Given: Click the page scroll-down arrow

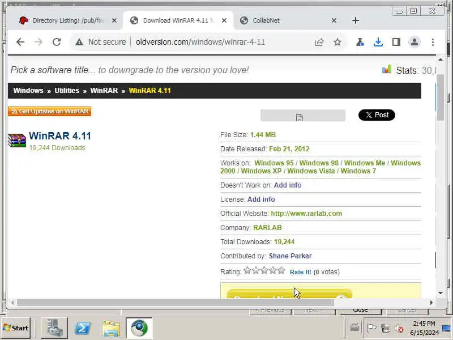Looking at the screenshot, I should point(441,293).
